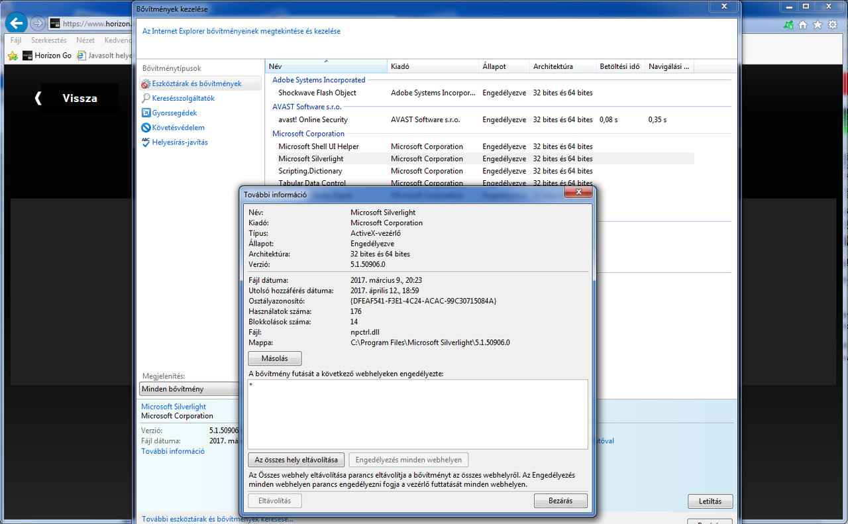Screen dimensions: 848x524
Task: Open the Szerkesztés menu
Action: (49, 40)
